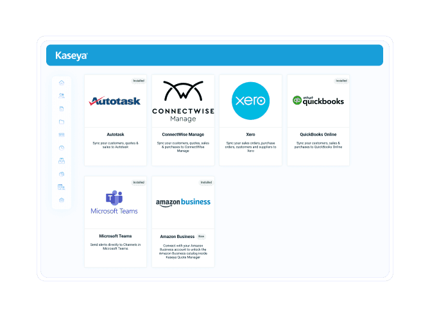Open the Home icon in the sidebar
Image resolution: width=430 pixels, height=317 pixels.
click(62, 83)
